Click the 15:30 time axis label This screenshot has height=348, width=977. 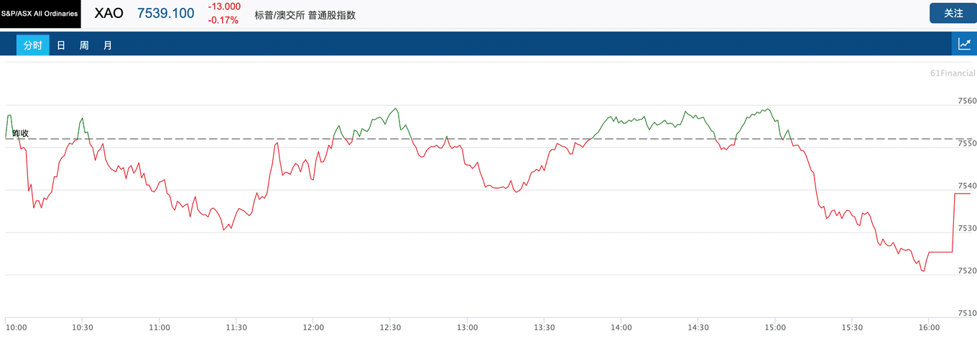(x=852, y=327)
